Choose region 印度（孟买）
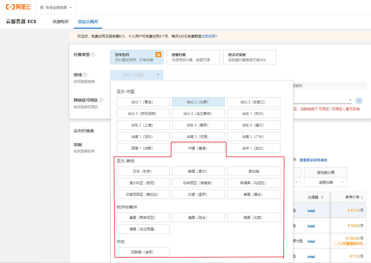The width and height of the screenshot is (371, 263). 198,194
